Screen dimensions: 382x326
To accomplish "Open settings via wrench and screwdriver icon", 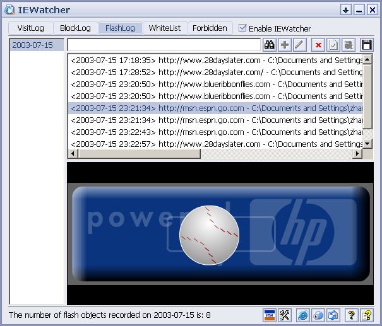I will click(x=284, y=315).
